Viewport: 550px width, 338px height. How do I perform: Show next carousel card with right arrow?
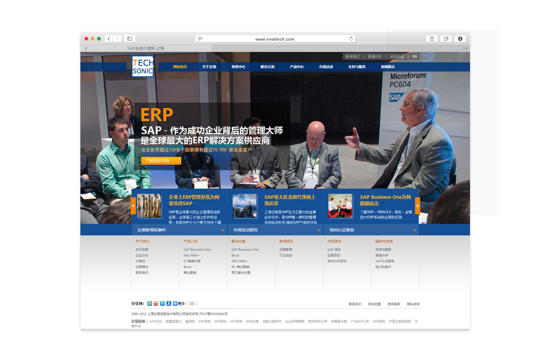[x=418, y=206]
